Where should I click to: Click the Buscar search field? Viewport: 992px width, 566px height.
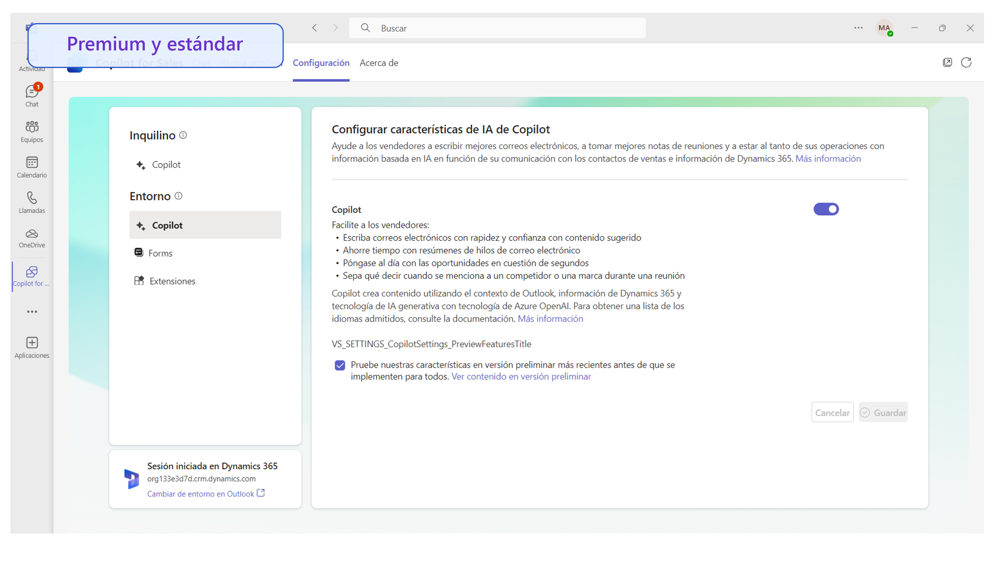coord(497,28)
